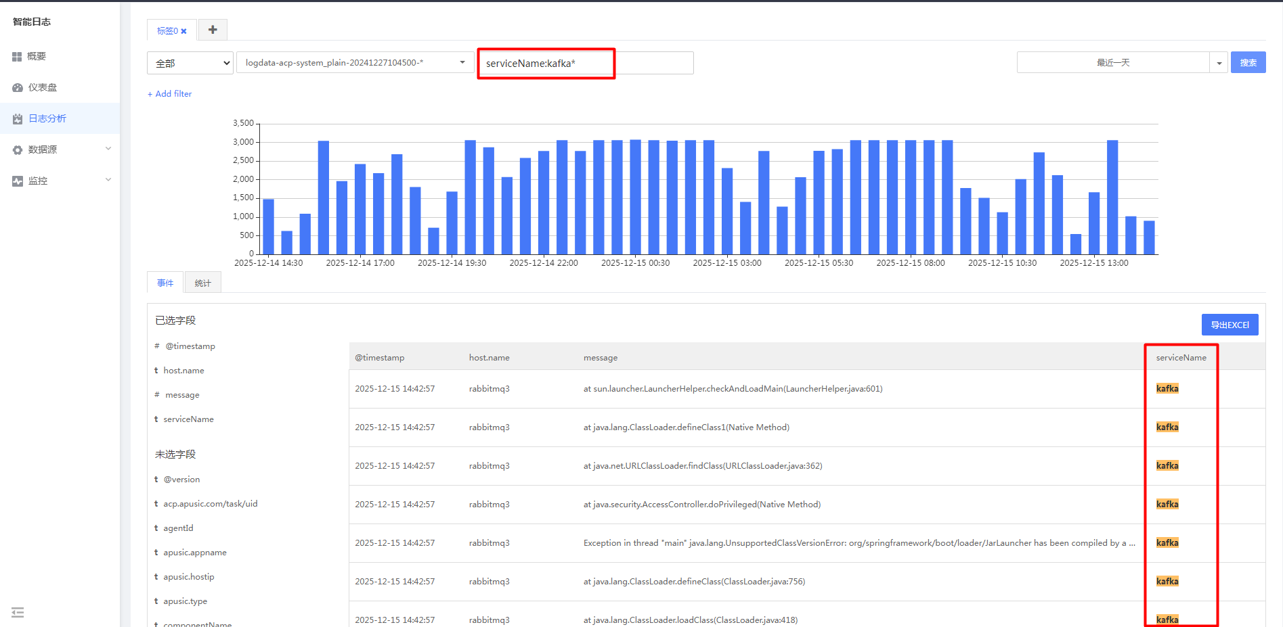Select the 最近一天 time range field
The width and height of the screenshot is (1283, 627).
click(x=1113, y=62)
